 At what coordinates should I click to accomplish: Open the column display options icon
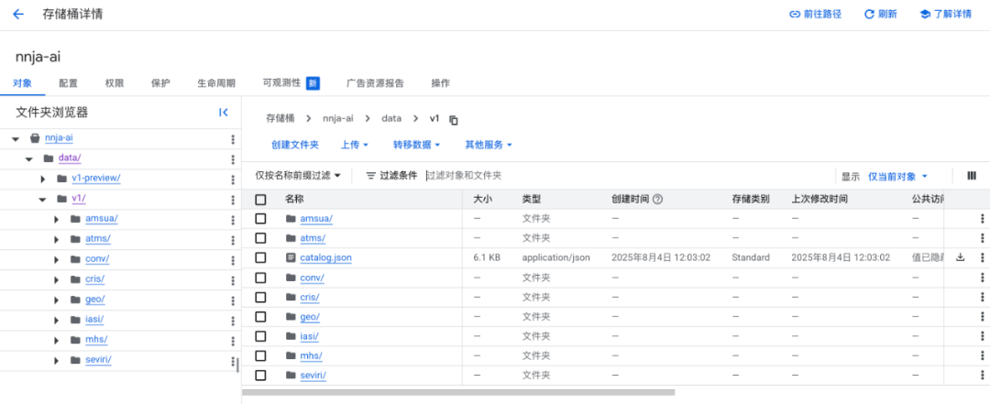[972, 176]
